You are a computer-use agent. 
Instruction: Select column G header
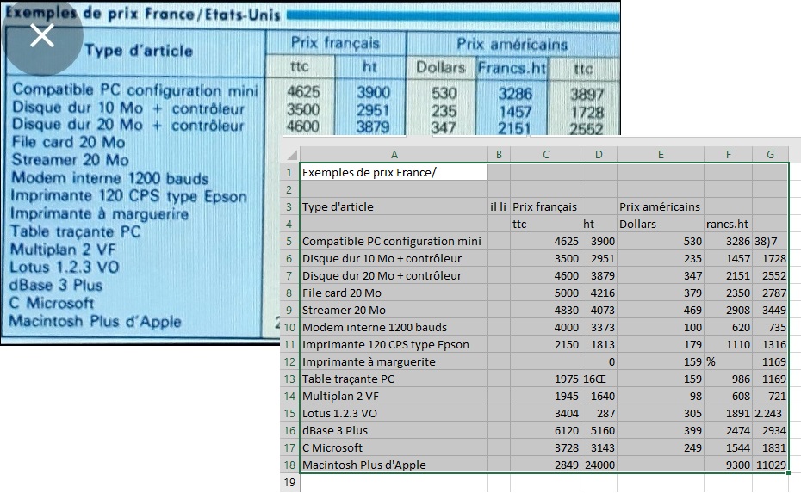[x=770, y=155]
